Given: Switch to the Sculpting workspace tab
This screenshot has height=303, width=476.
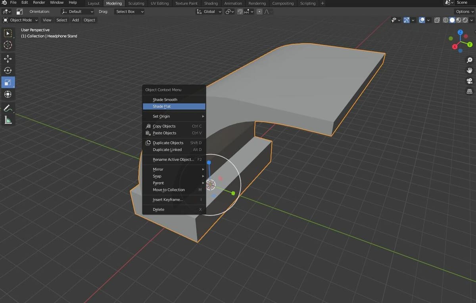Looking at the screenshot, I should coord(136,3).
